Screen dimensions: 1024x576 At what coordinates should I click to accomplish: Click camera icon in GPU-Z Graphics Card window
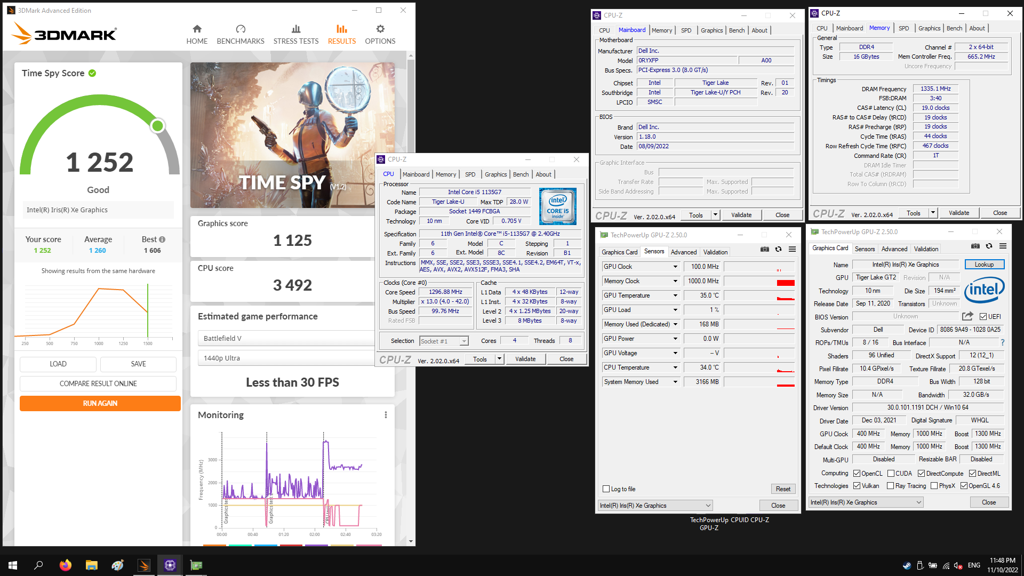tap(975, 246)
